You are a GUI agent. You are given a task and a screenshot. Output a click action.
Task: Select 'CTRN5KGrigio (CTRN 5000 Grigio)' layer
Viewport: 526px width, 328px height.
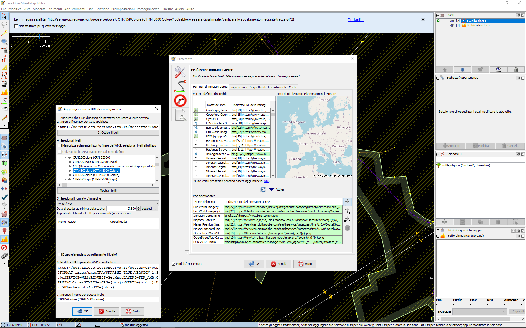pyautogui.click(x=95, y=179)
